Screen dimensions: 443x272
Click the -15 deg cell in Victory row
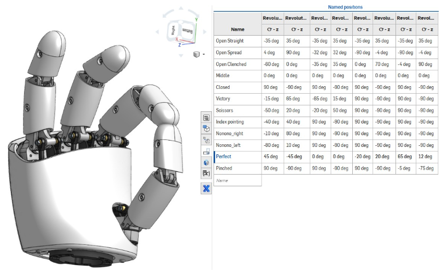[x=273, y=98]
